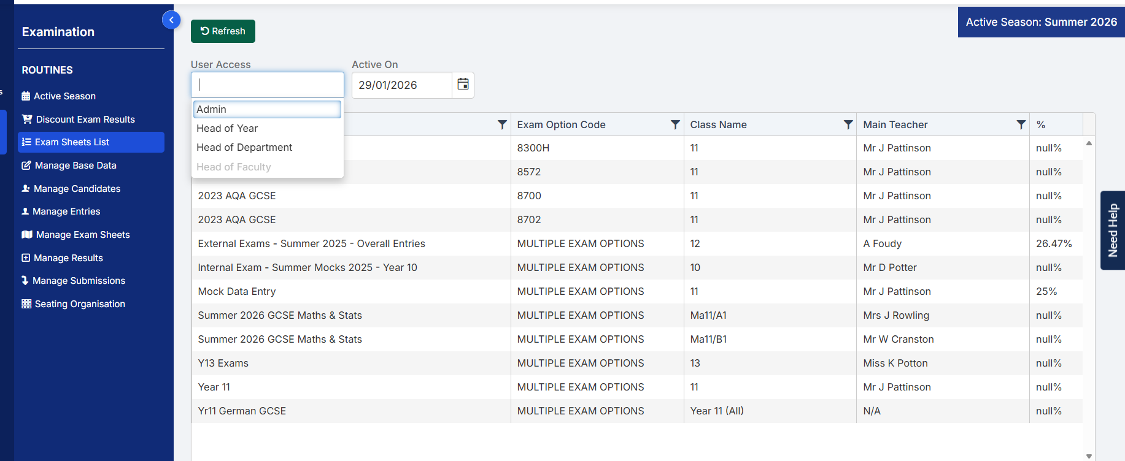The width and height of the screenshot is (1125, 461).
Task: Open Discount Exam Results menu item
Action: 85,120
